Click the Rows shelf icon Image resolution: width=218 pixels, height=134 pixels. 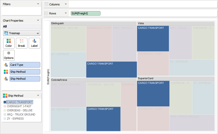pos(46,13)
